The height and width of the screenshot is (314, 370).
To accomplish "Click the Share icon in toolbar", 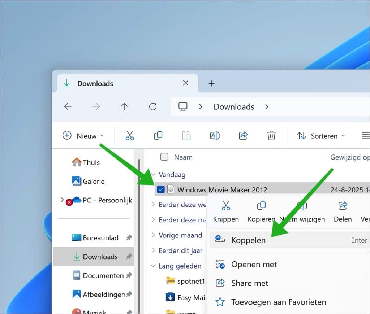I will 243,136.
